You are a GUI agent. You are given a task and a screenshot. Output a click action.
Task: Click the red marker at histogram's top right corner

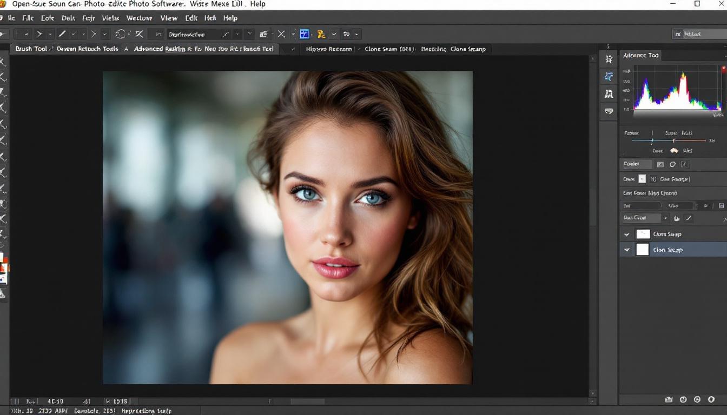click(724, 69)
